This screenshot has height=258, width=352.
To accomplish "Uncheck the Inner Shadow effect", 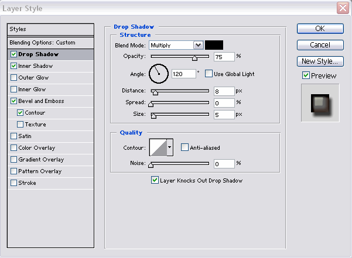I will [13, 66].
